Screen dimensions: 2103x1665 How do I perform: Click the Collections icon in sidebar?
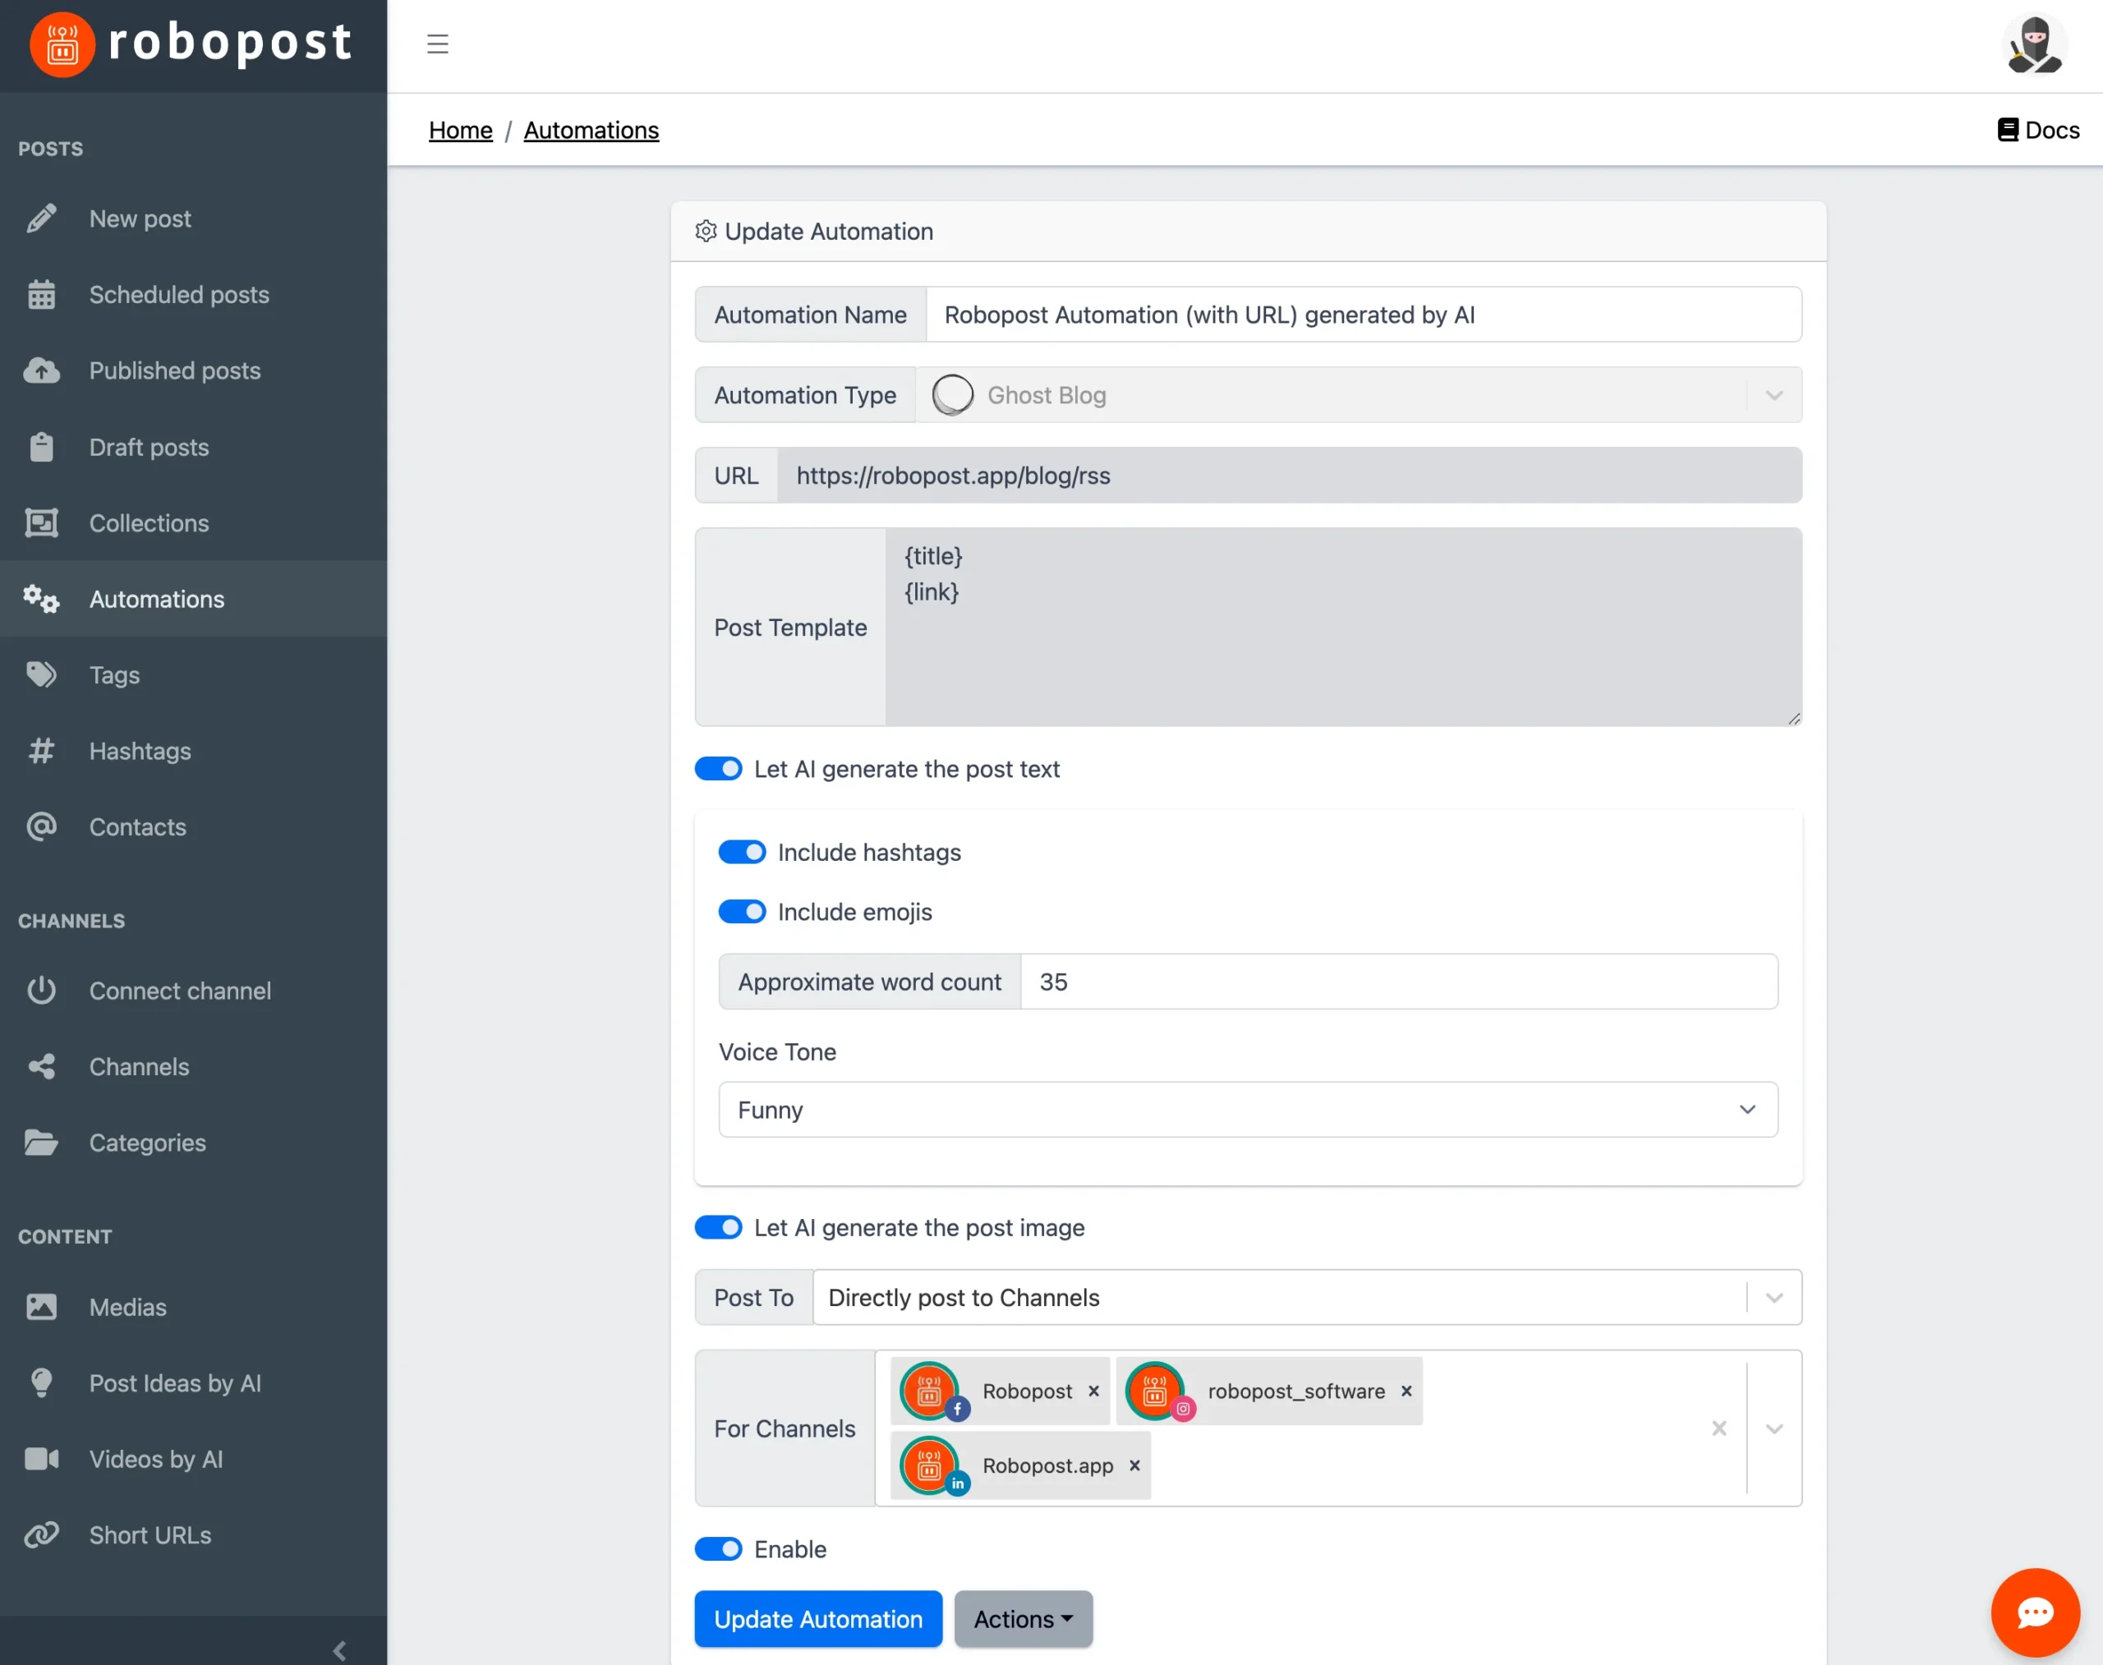click(41, 522)
